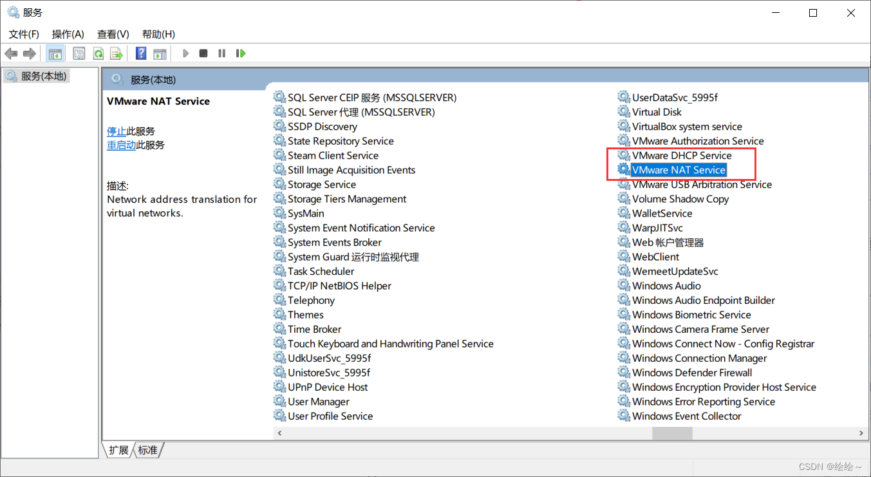Screen dimensions: 871x477
Task: Click the Stop Service square icon
Action: [203, 53]
